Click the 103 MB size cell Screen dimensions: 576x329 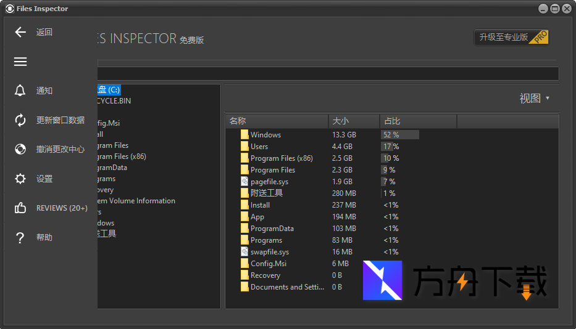(x=344, y=229)
